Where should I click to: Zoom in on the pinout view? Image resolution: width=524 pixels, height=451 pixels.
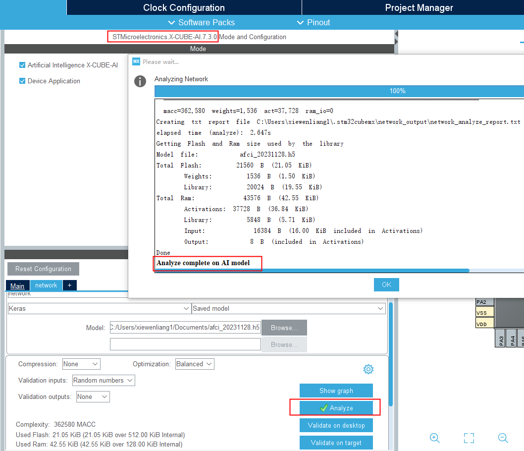434,438
